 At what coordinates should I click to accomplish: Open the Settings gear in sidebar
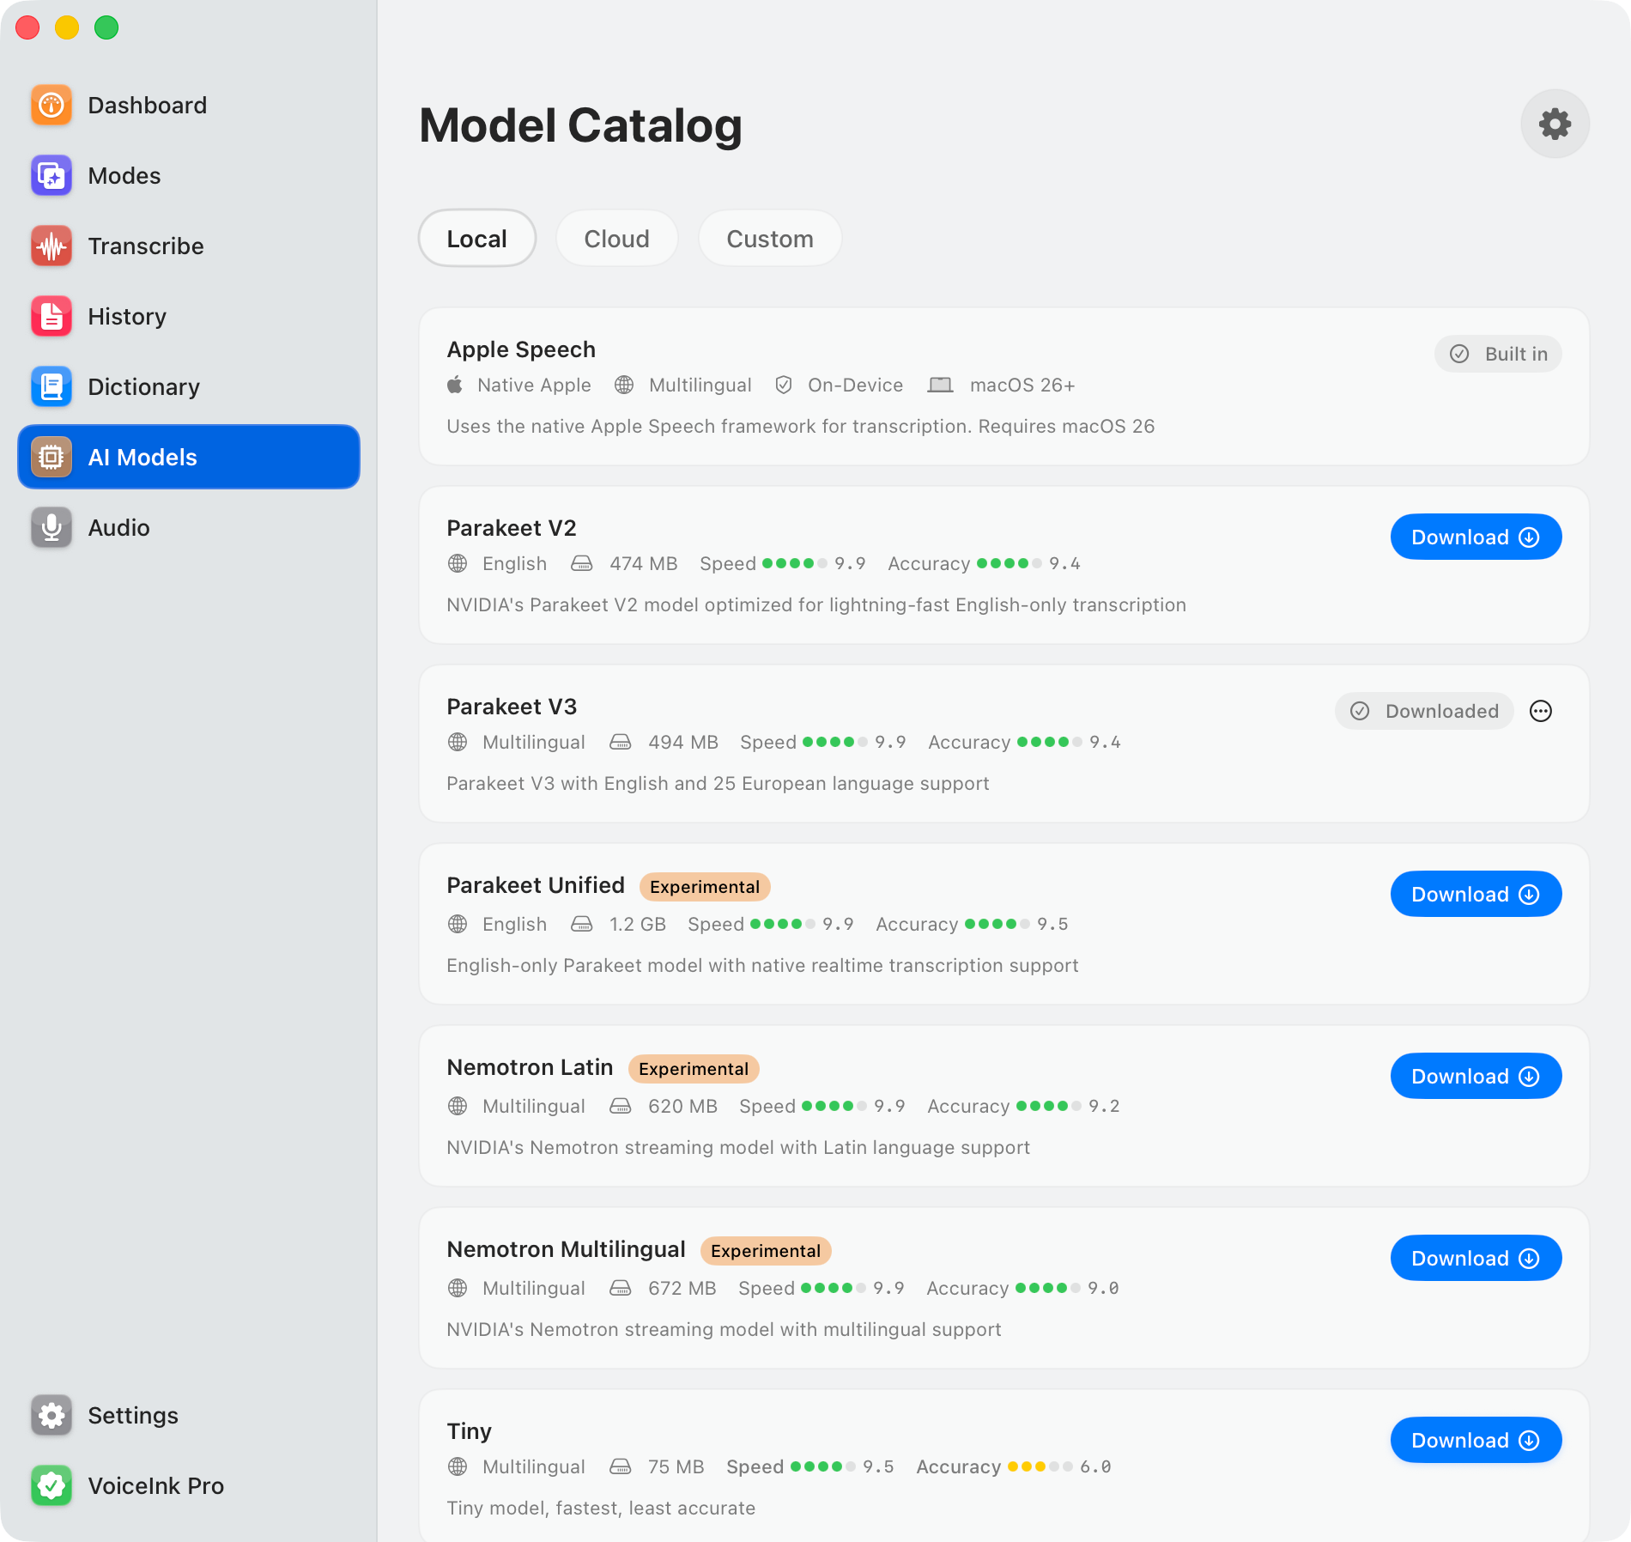point(52,1416)
